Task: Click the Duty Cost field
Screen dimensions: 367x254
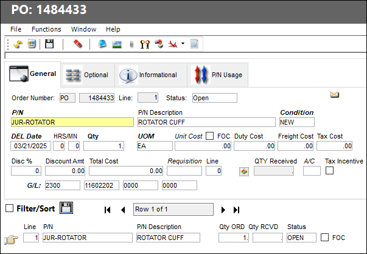Action: [x=254, y=146]
